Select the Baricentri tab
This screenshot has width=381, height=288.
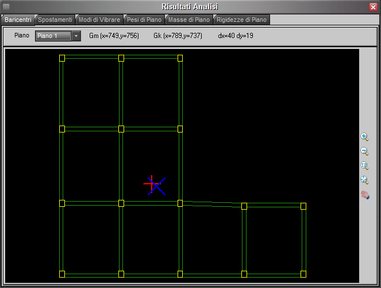click(17, 20)
